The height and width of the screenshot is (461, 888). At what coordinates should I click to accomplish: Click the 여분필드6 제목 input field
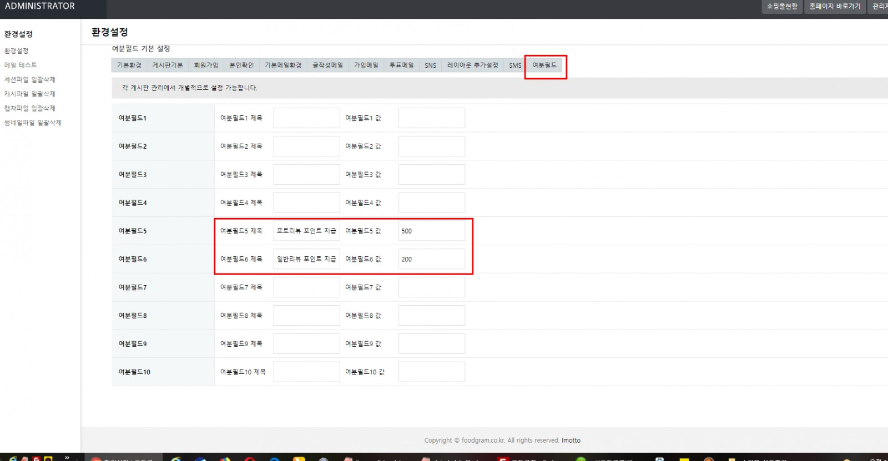(x=306, y=259)
